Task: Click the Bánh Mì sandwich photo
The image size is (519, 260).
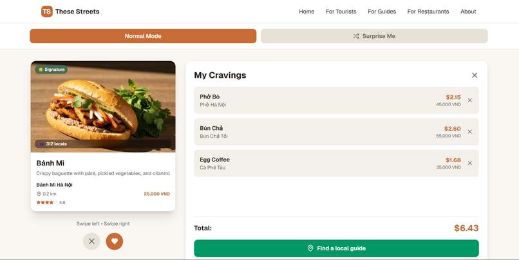Action: (103, 107)
